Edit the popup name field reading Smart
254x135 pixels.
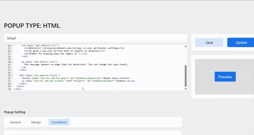96,38
